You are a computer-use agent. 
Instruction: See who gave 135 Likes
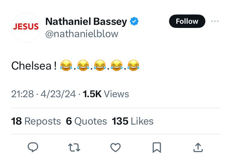click(x=133, y=121)
